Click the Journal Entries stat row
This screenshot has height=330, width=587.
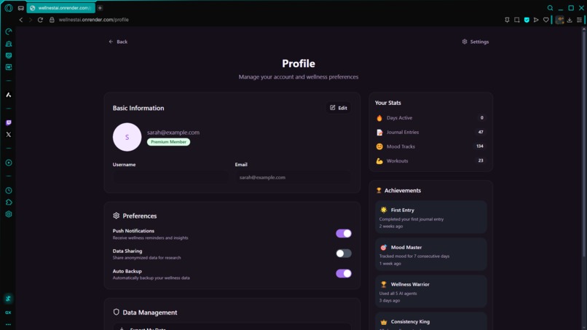click(430, 133)
